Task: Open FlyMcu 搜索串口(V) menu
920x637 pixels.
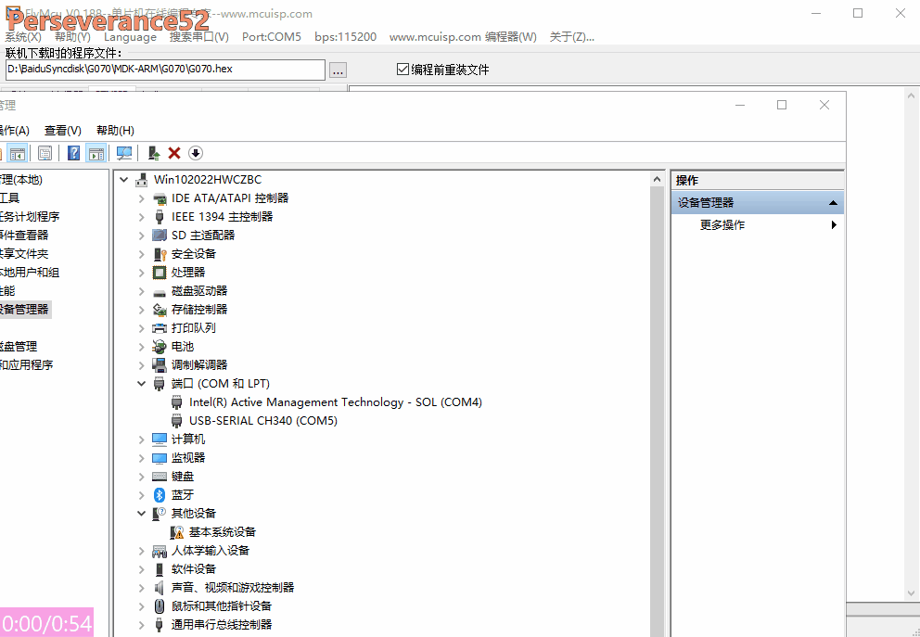Action: tap(198, 37)
